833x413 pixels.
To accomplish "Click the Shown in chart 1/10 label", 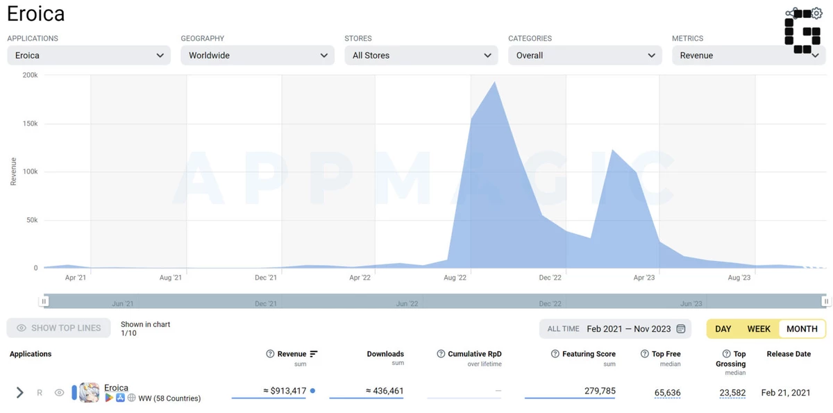I will [x=145, y=329].
